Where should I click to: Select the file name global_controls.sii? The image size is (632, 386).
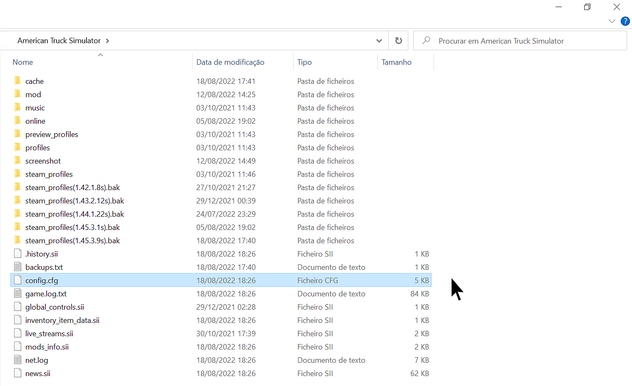point(54,307)
